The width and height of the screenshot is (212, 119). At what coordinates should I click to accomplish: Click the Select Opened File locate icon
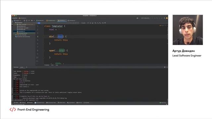pyautogui.click(x=25, y=20)
